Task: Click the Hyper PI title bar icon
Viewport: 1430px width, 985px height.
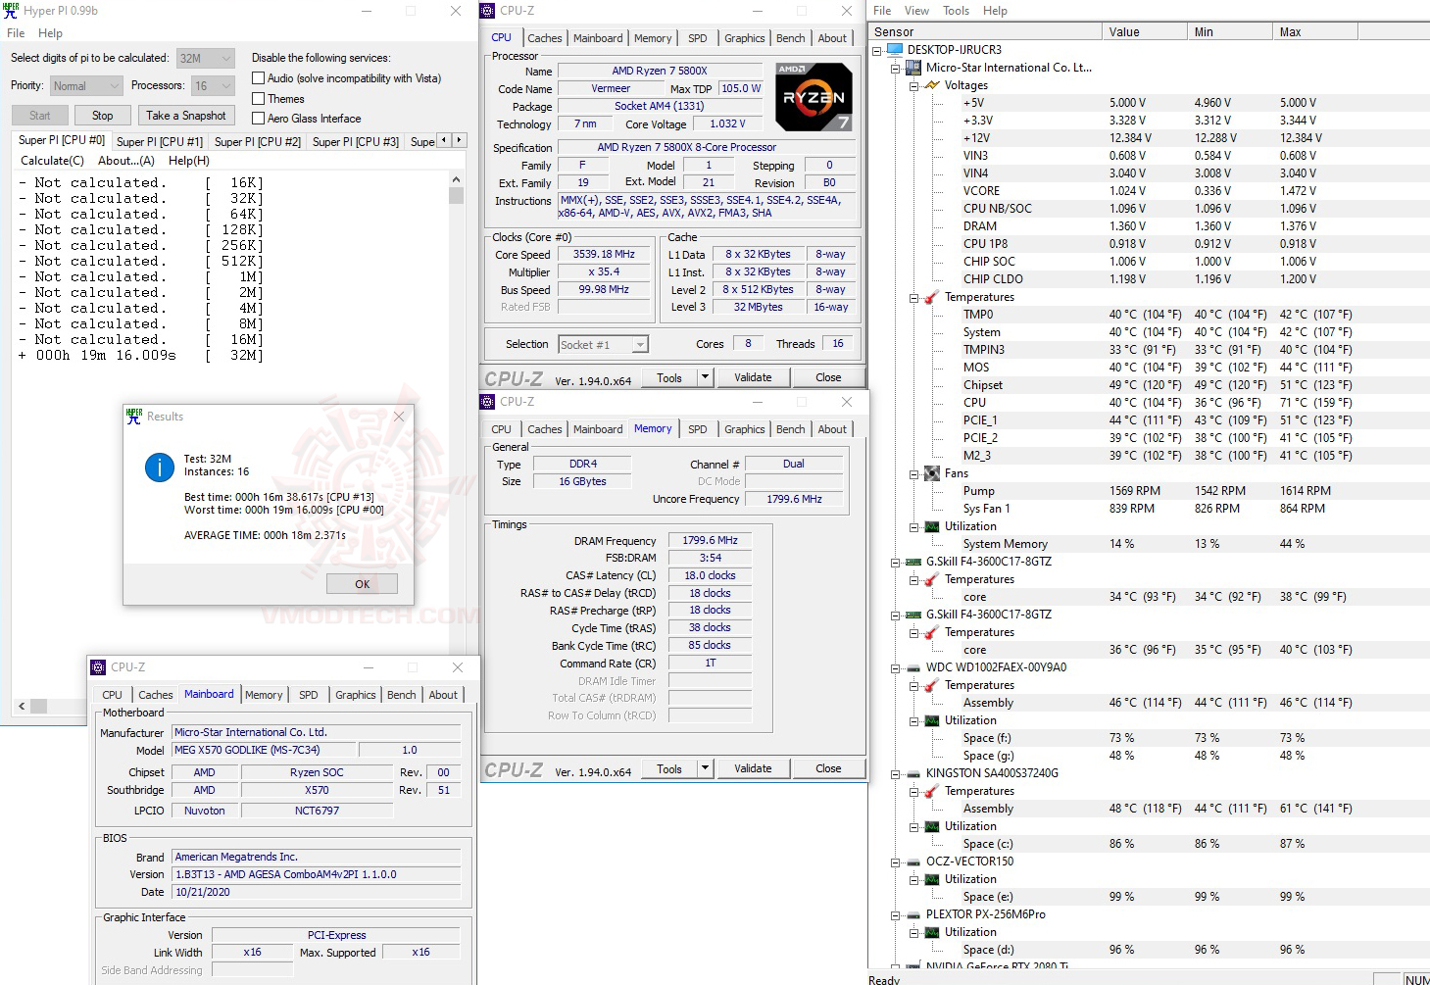Action: click(x=11, y=11)
